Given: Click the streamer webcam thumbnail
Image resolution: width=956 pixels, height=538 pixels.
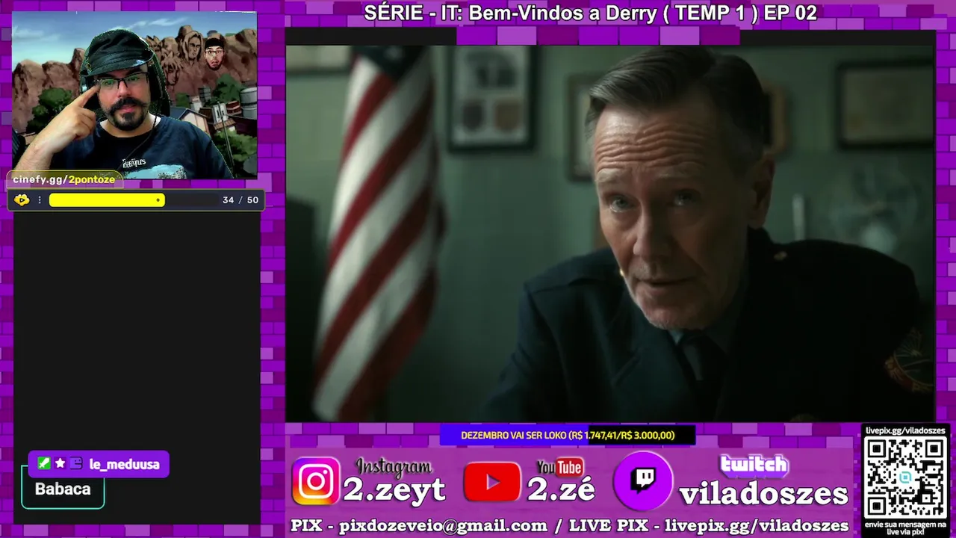Looking at the screenshot, I should click(x=134, y=95).
